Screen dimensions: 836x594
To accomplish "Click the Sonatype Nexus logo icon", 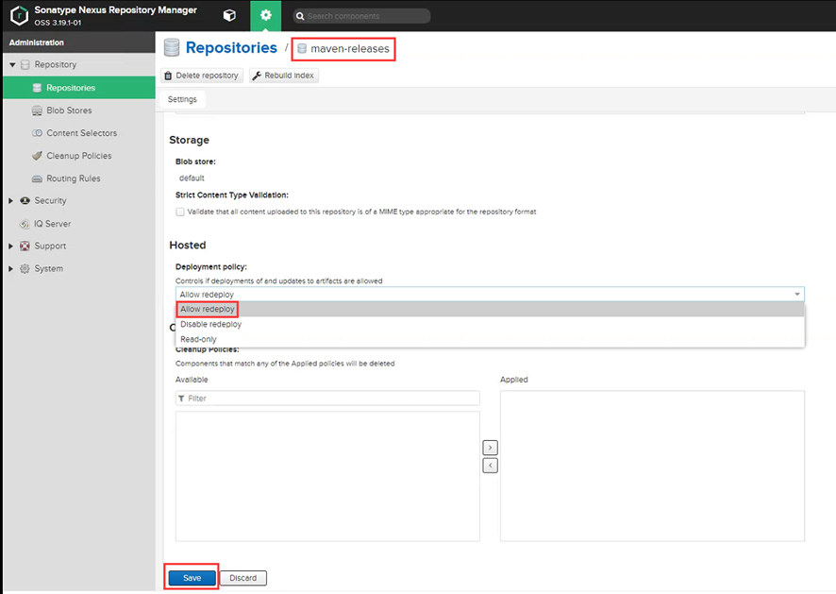I will (x=19, y=15).
